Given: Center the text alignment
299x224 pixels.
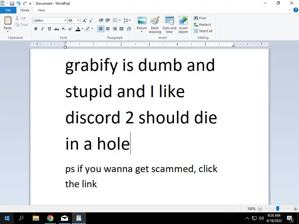Looking at the screenshot, I should 108,29.
